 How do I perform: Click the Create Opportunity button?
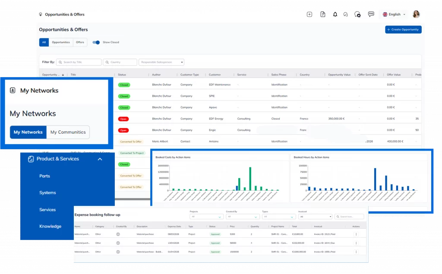[403, 29]
